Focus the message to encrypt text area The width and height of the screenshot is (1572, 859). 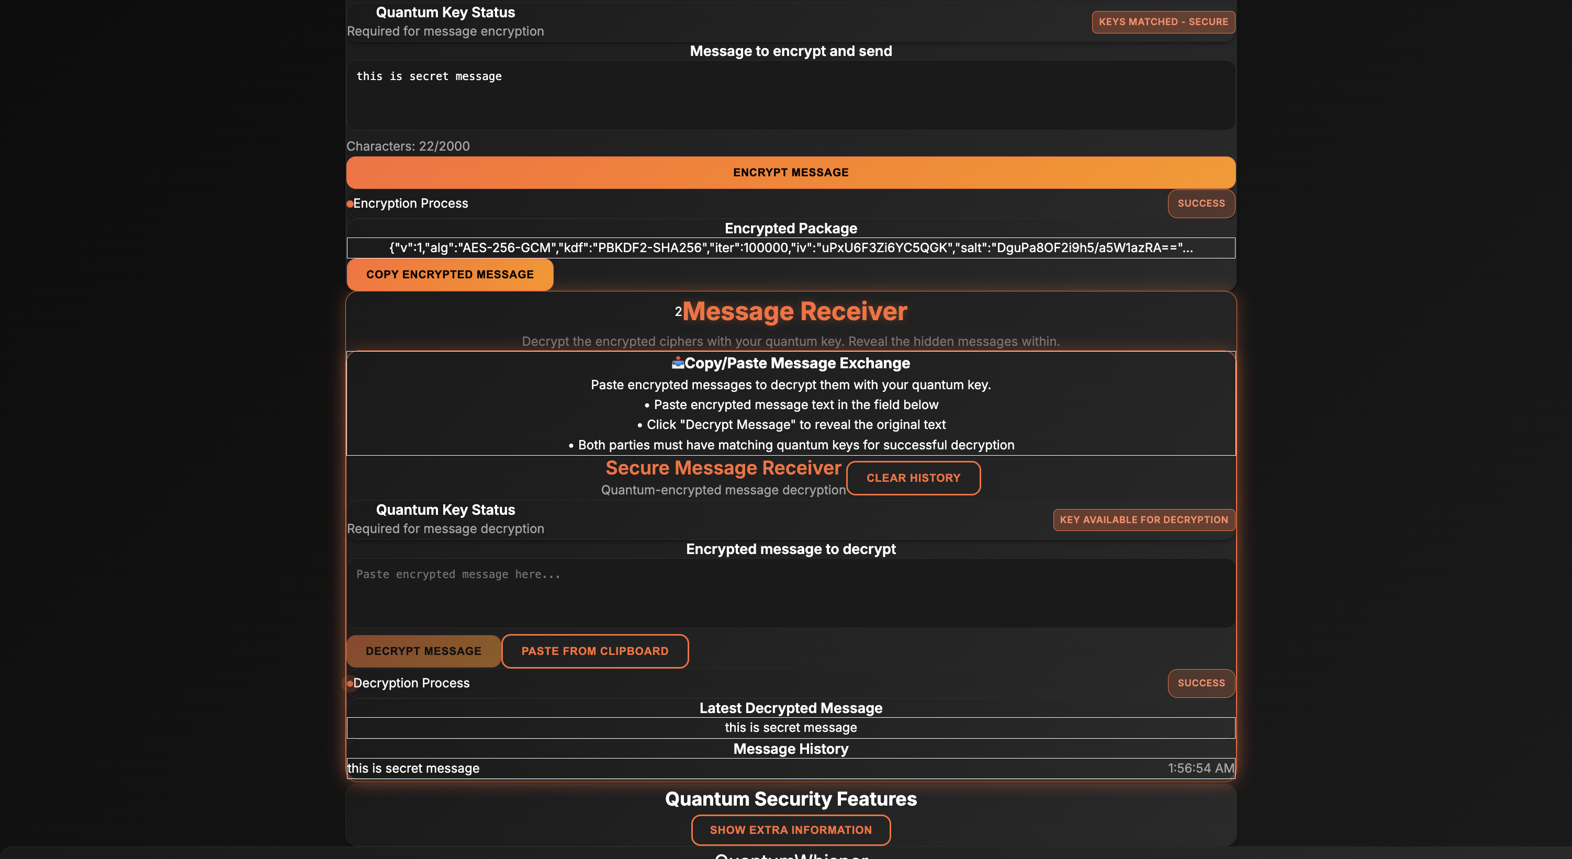[790, 95]
